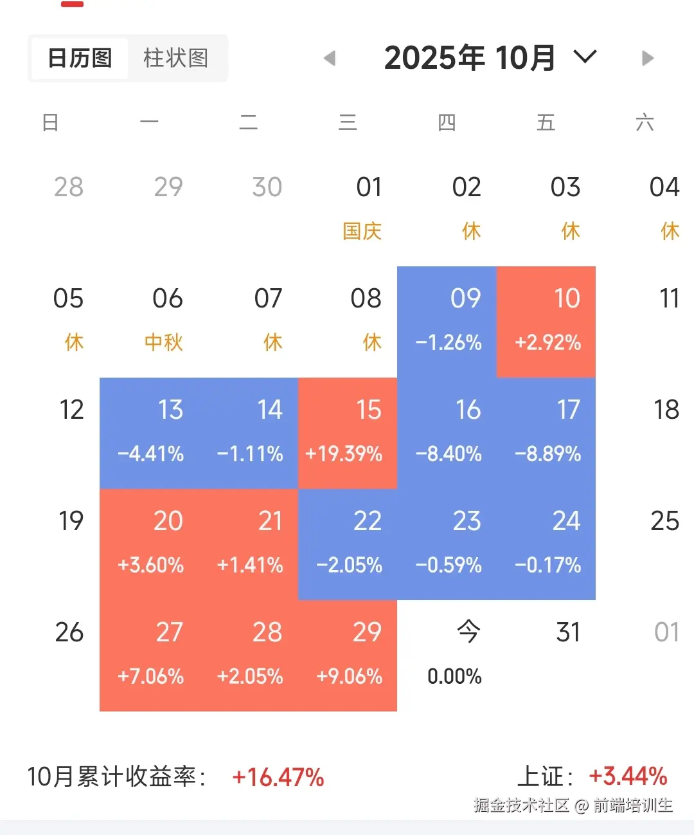This screenshot has height=835, width=694.
Task: Open October 29 cell showing +9.06%
Action: tap(348, 656)
